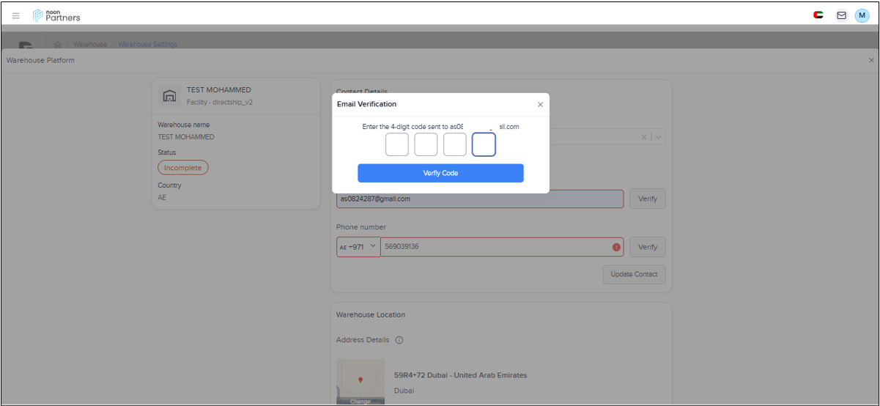This screenshot has width=880, height=406.
Task: Open Warehouse Settings breadcrumb link
Action: point(147,45)
